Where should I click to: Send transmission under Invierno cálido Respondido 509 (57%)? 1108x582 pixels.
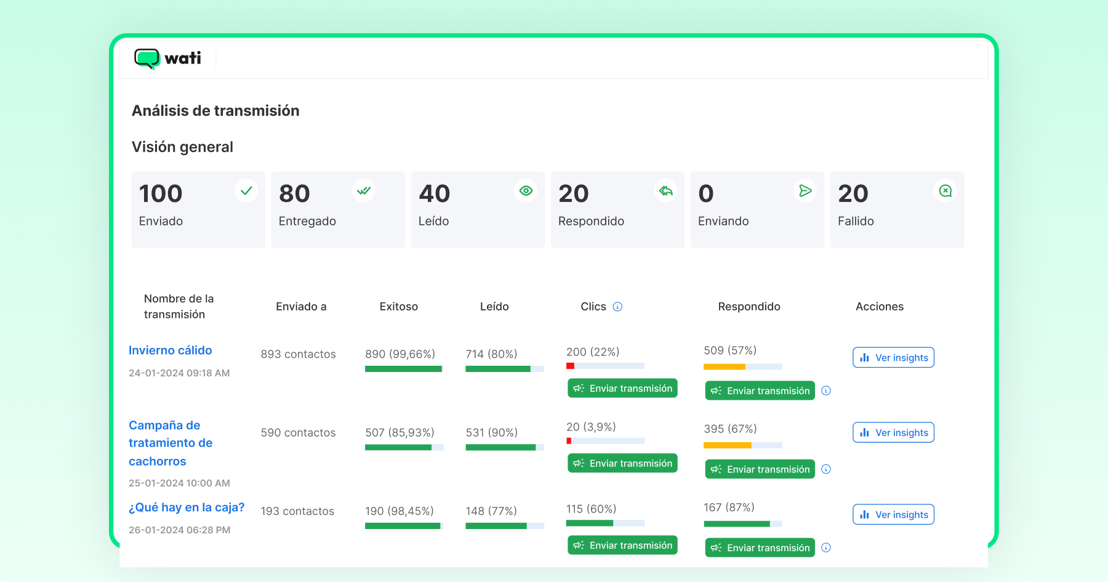pos(760,390)
